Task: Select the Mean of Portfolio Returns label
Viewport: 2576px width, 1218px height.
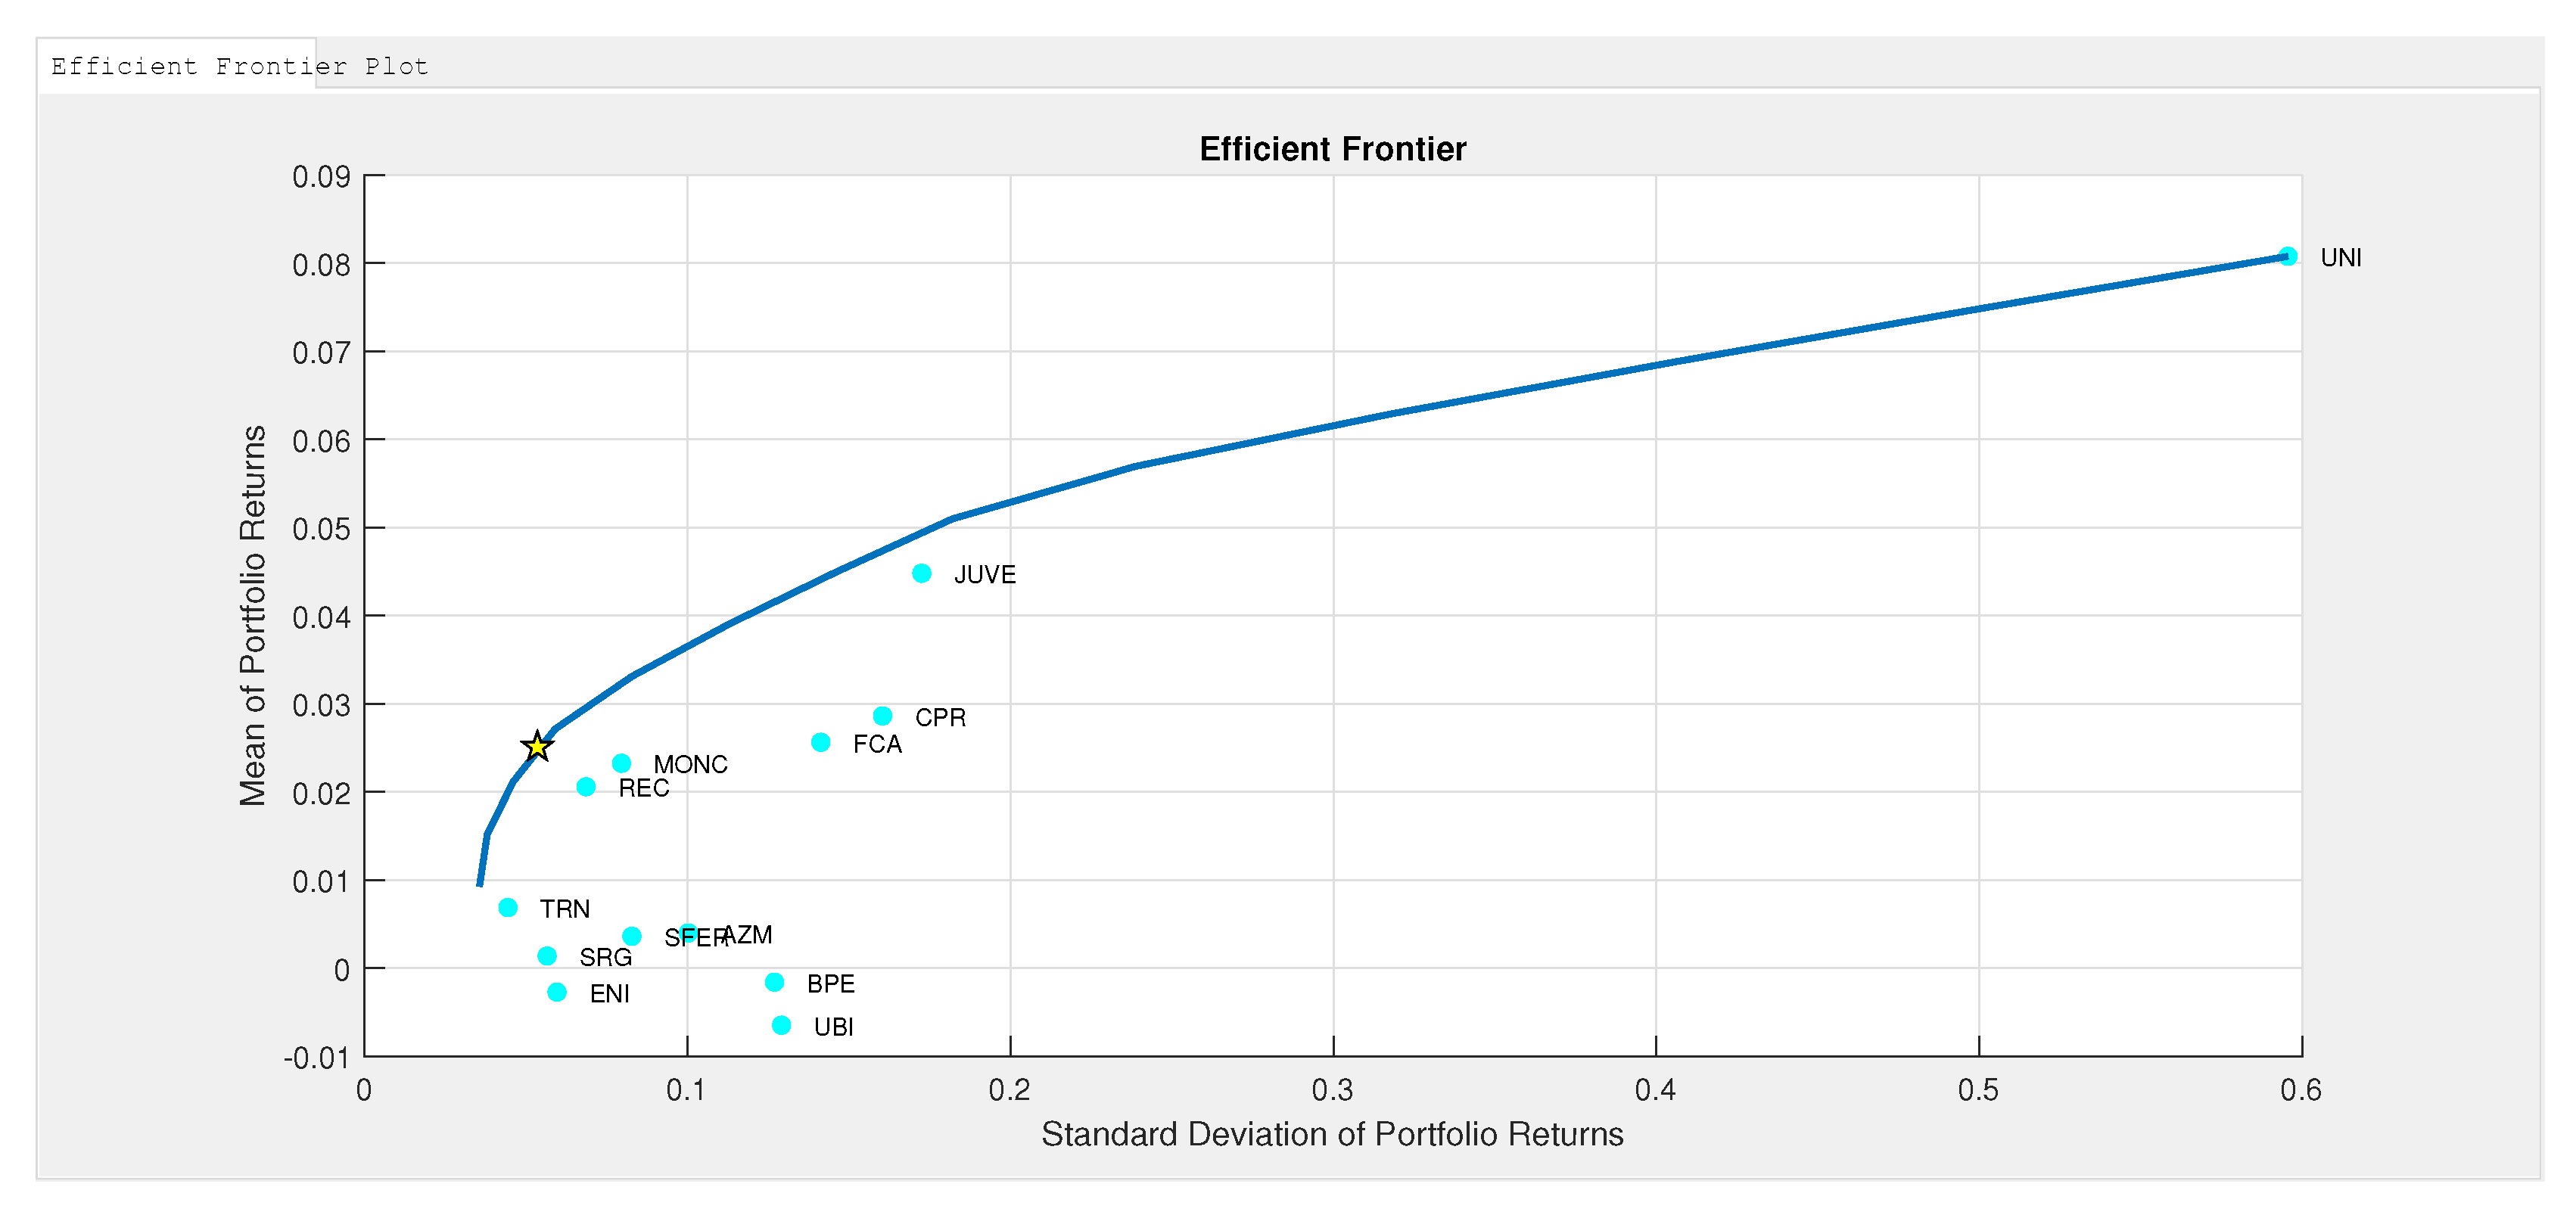Action: [253, 615]
